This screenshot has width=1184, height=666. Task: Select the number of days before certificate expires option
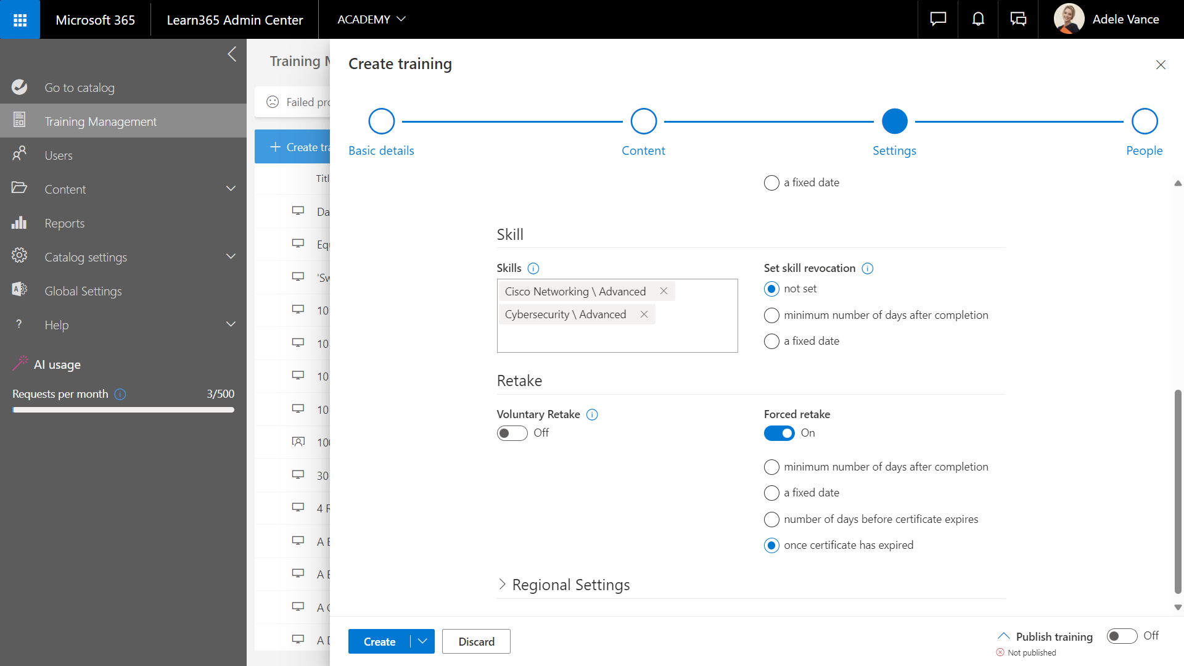coord(771,519)
